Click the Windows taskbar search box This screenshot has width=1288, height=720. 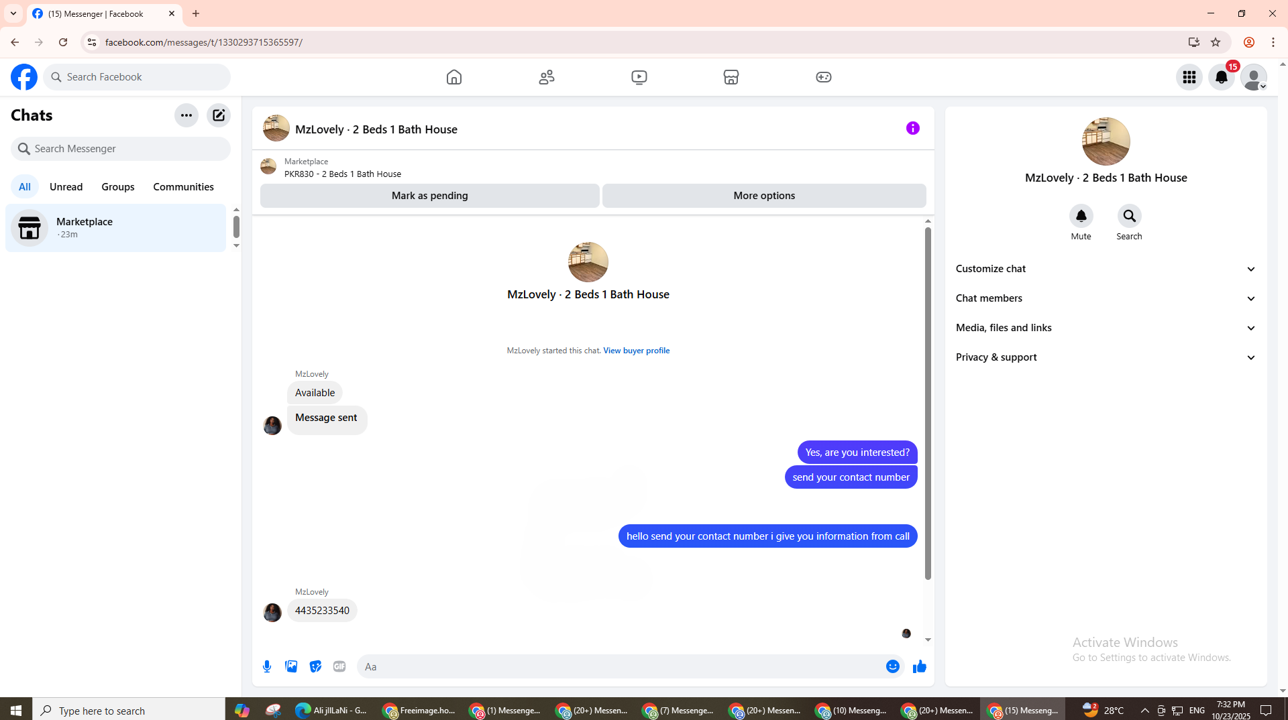click(x=129, y=710)
